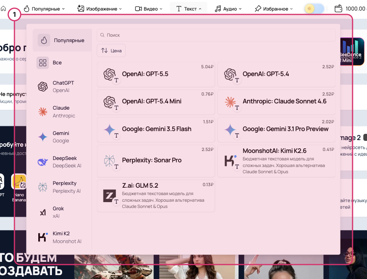The width and height of the screenshot is (367, 279).
Task: Click the 5.04₽ price on GPT-5.5
Action: 207,67
